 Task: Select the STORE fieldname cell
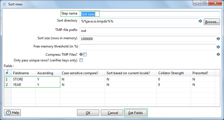click(x=23, y=79)
